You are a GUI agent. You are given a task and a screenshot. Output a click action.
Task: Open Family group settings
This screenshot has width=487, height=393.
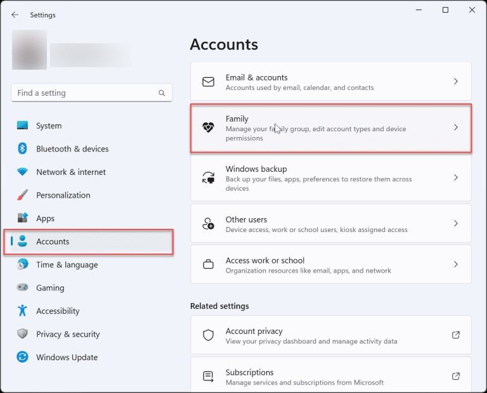(x=331, y=127)
